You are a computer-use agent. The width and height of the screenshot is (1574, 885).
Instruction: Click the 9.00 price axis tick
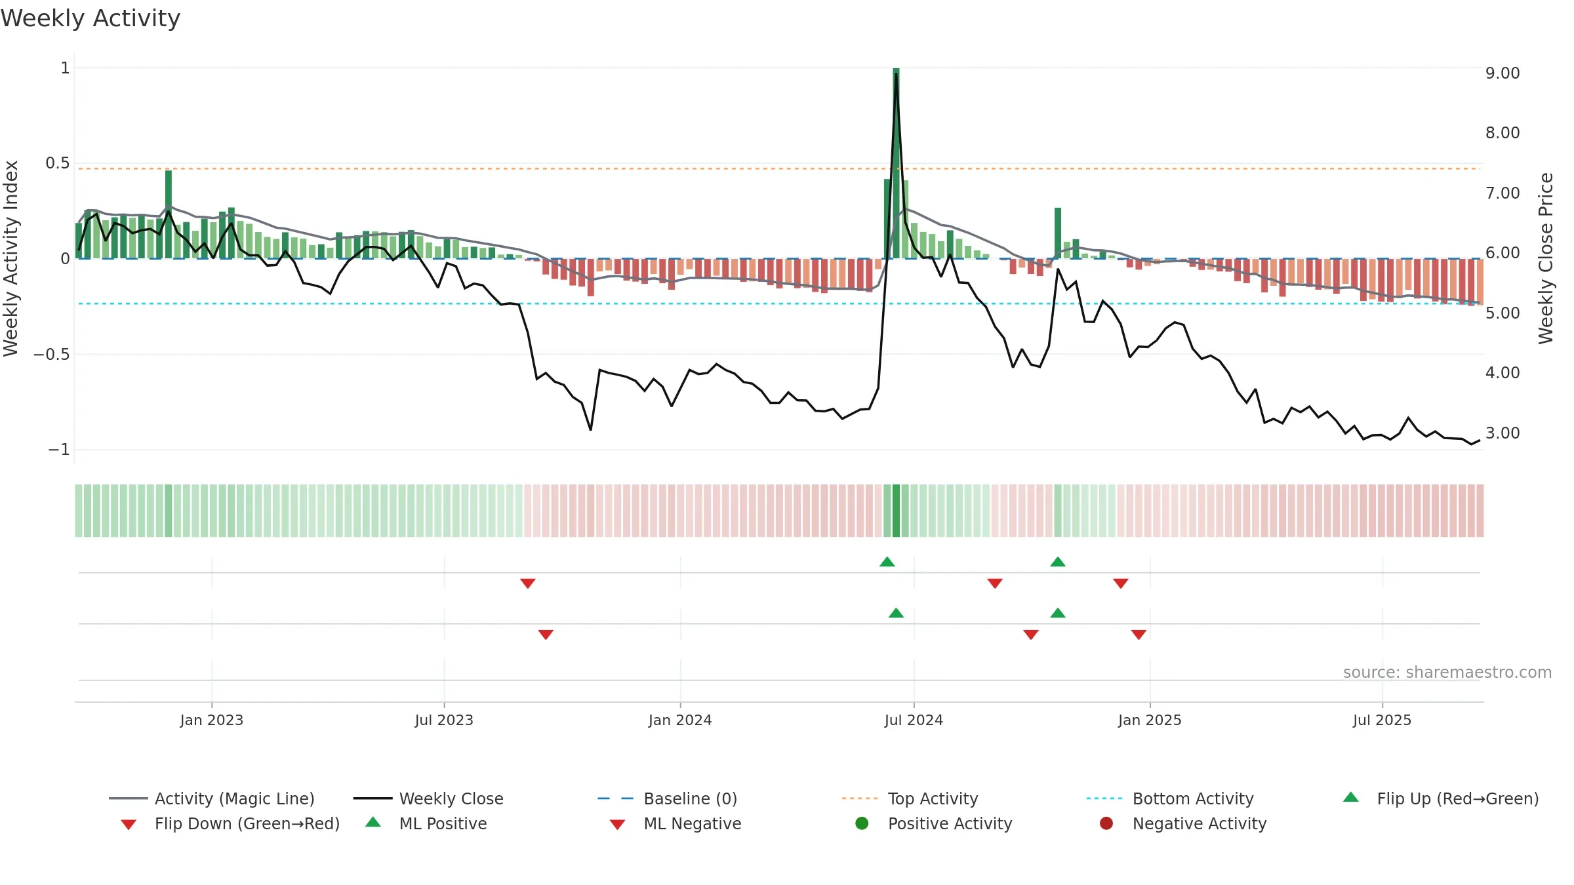pyautogui.click(x=1503, y=73)
